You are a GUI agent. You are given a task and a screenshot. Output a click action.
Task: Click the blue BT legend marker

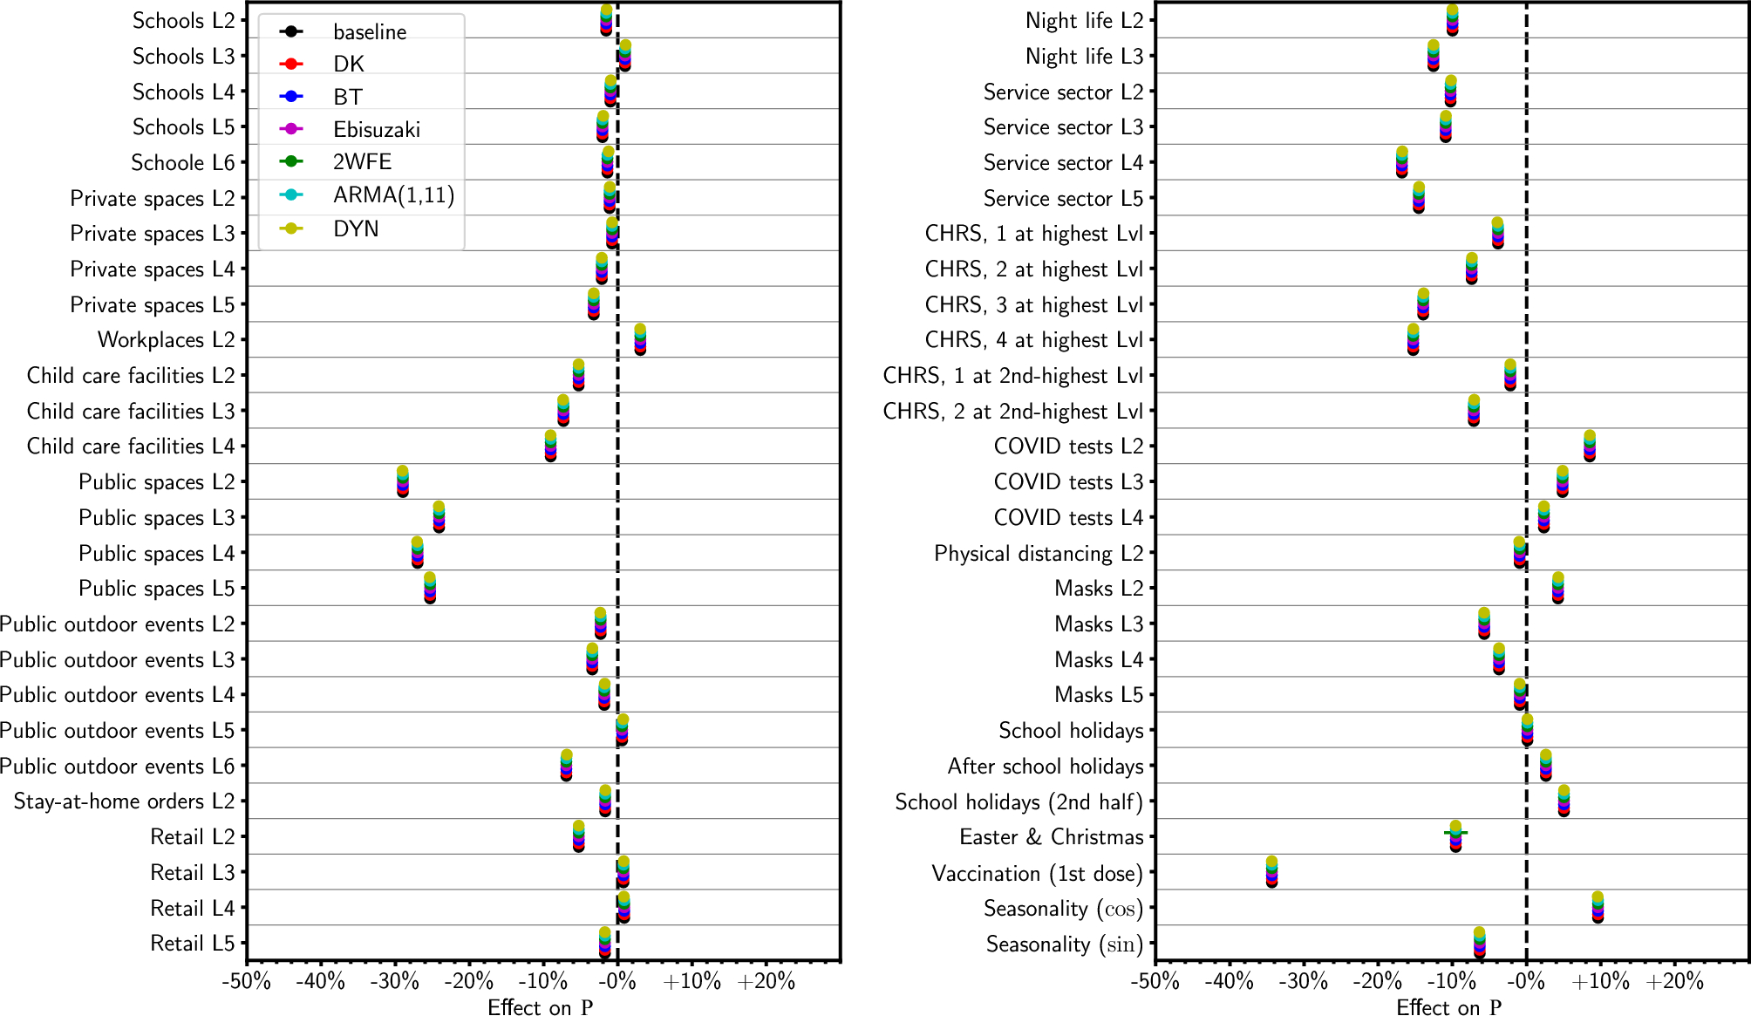tap(291, 97)
